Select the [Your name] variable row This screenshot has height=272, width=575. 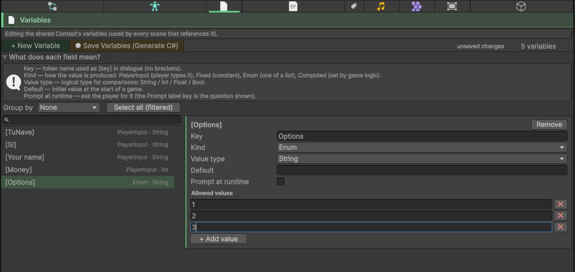[87, 157]
